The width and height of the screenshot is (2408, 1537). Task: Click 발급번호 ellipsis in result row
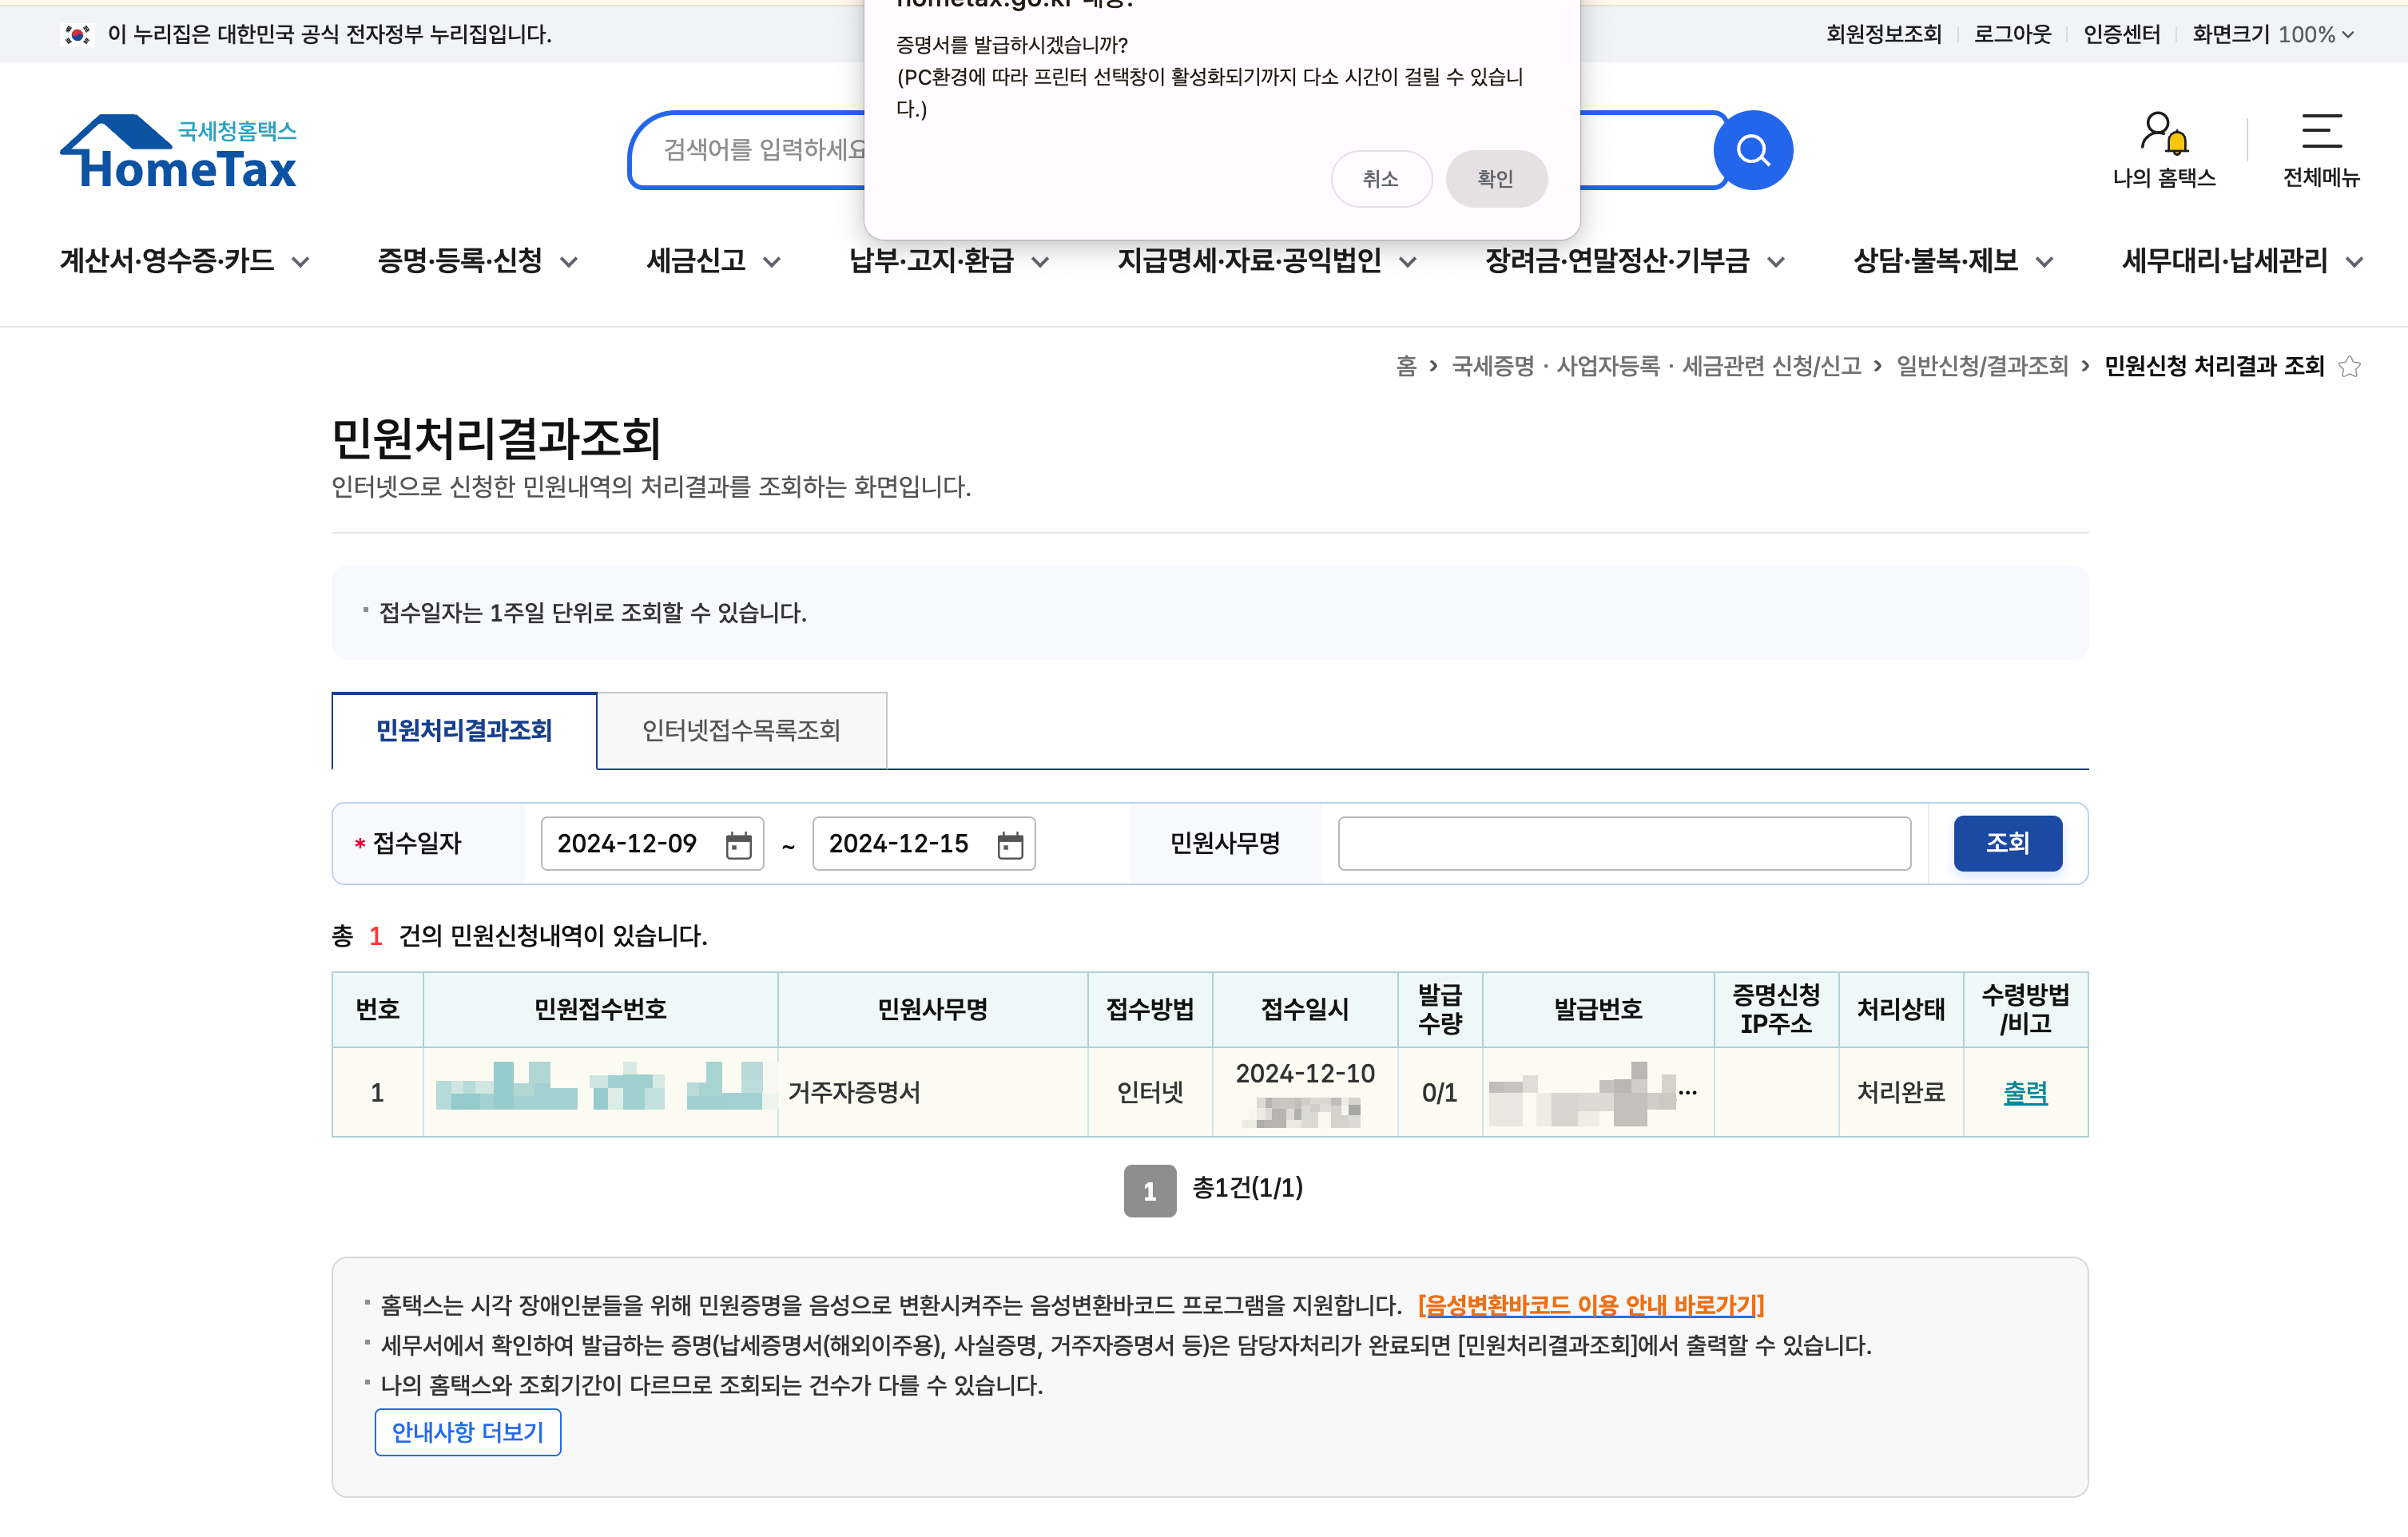(1688, 1092)
